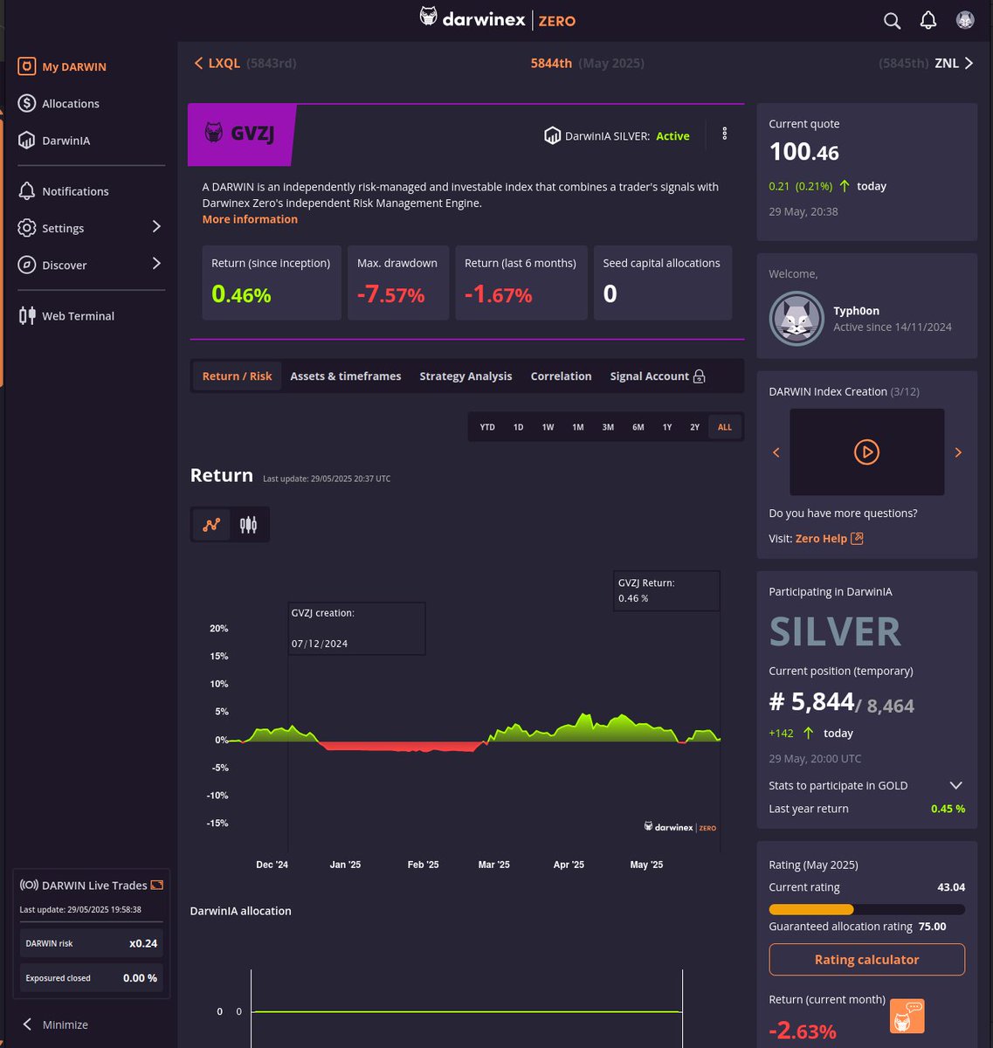Image resolution: width=993 pixels, height=1048 pixels.
Task: Select the 3M time range
Action: coord(608,427)
